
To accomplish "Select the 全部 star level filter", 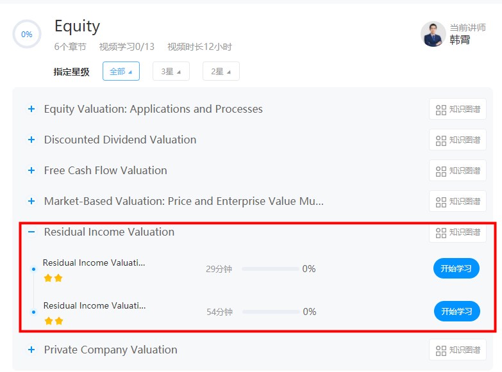I will click(121, 72).
